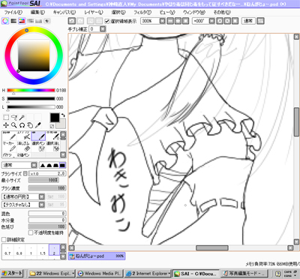
Task: Select the eyedropper color picker tool
Action: pos(37,125)
